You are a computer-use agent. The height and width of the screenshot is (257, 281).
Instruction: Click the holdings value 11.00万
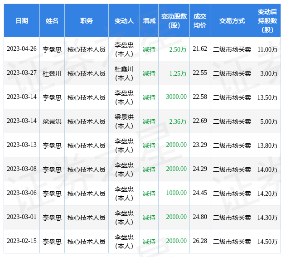click(x=267, y=49)
